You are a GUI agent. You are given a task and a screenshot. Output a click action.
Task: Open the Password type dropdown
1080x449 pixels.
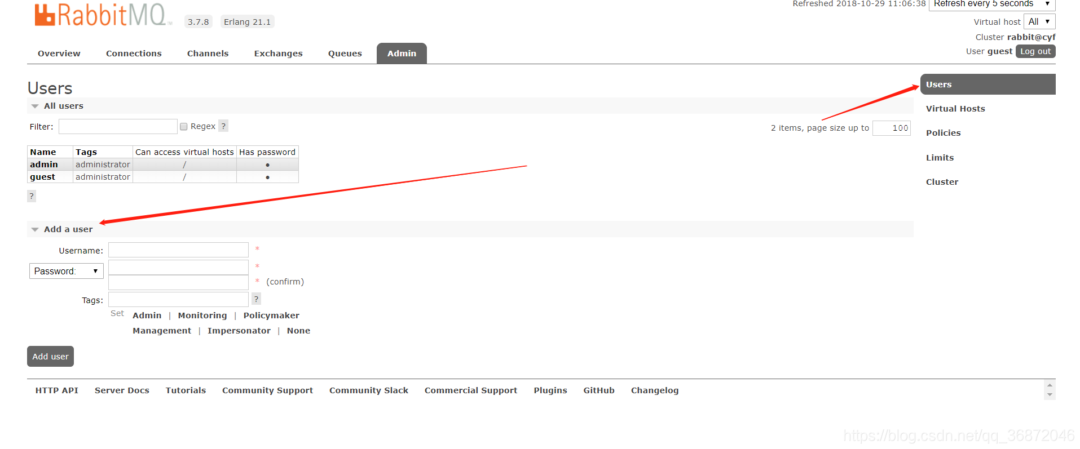[67, 271]
